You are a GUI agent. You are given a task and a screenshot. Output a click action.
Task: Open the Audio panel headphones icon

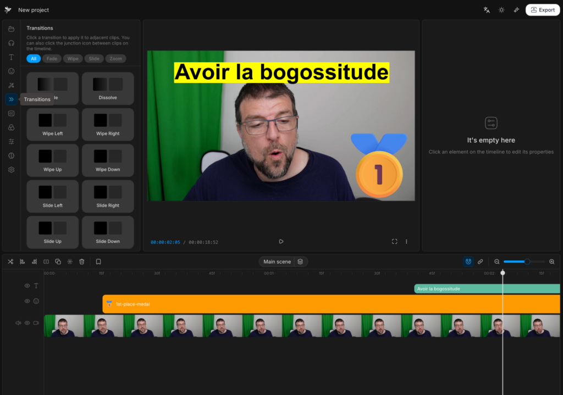pos(11,43)
